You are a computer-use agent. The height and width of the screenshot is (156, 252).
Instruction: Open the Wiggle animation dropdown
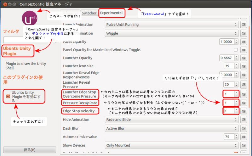coord(171,33)
